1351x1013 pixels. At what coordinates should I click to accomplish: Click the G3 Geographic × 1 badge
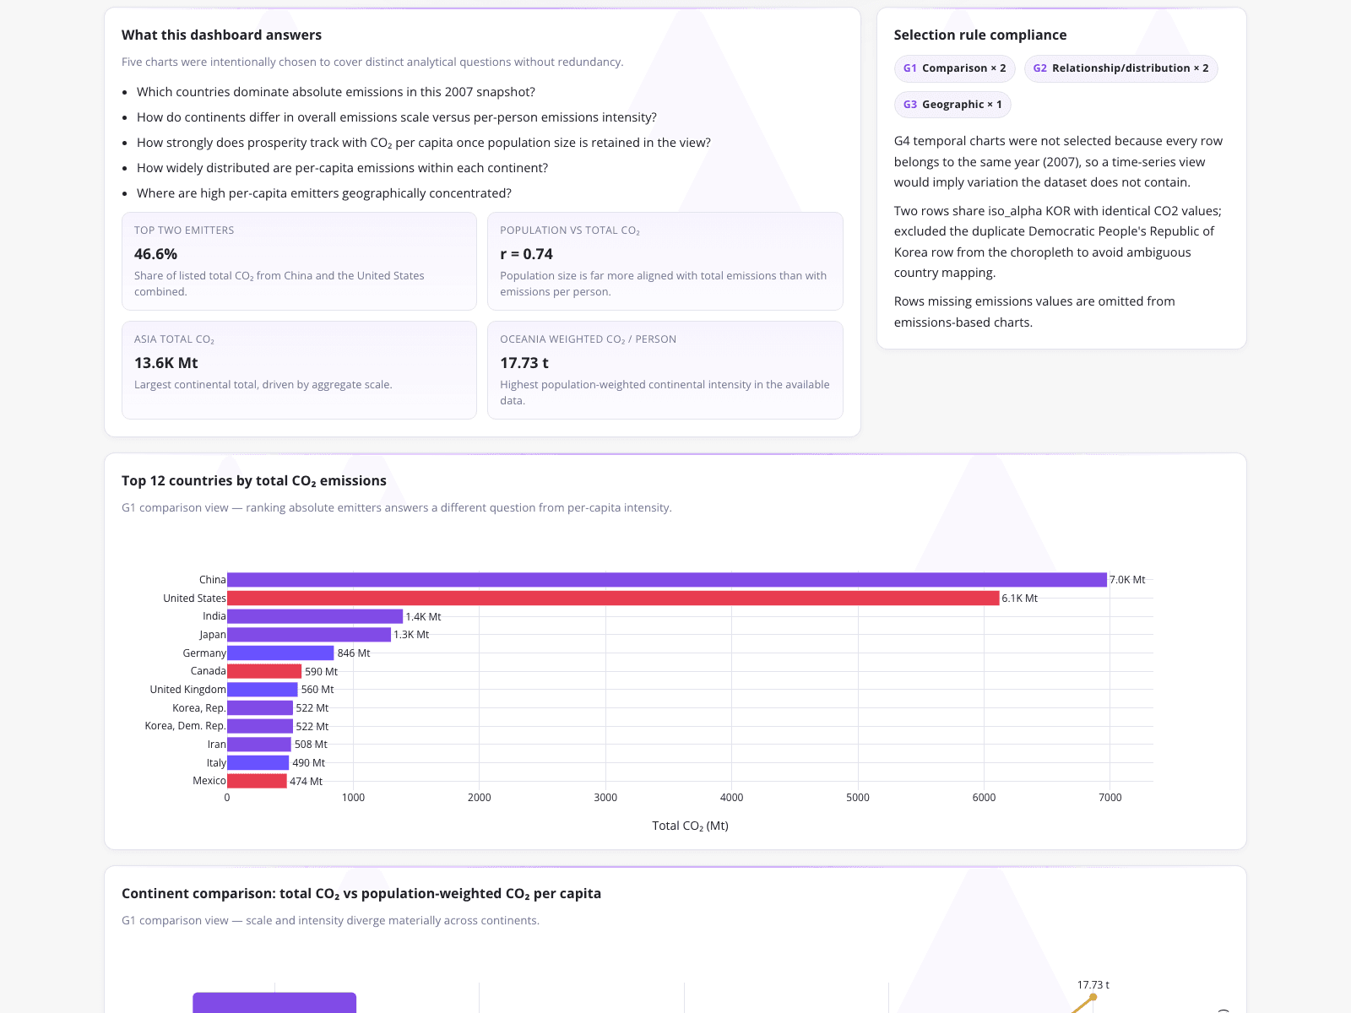(952, 105)
